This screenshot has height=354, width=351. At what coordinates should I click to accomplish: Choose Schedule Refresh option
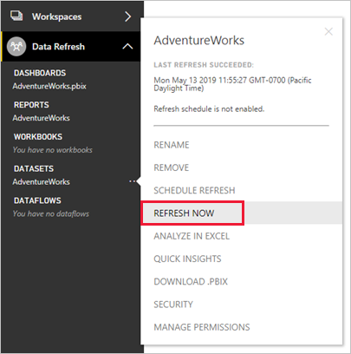coord(194,190)
